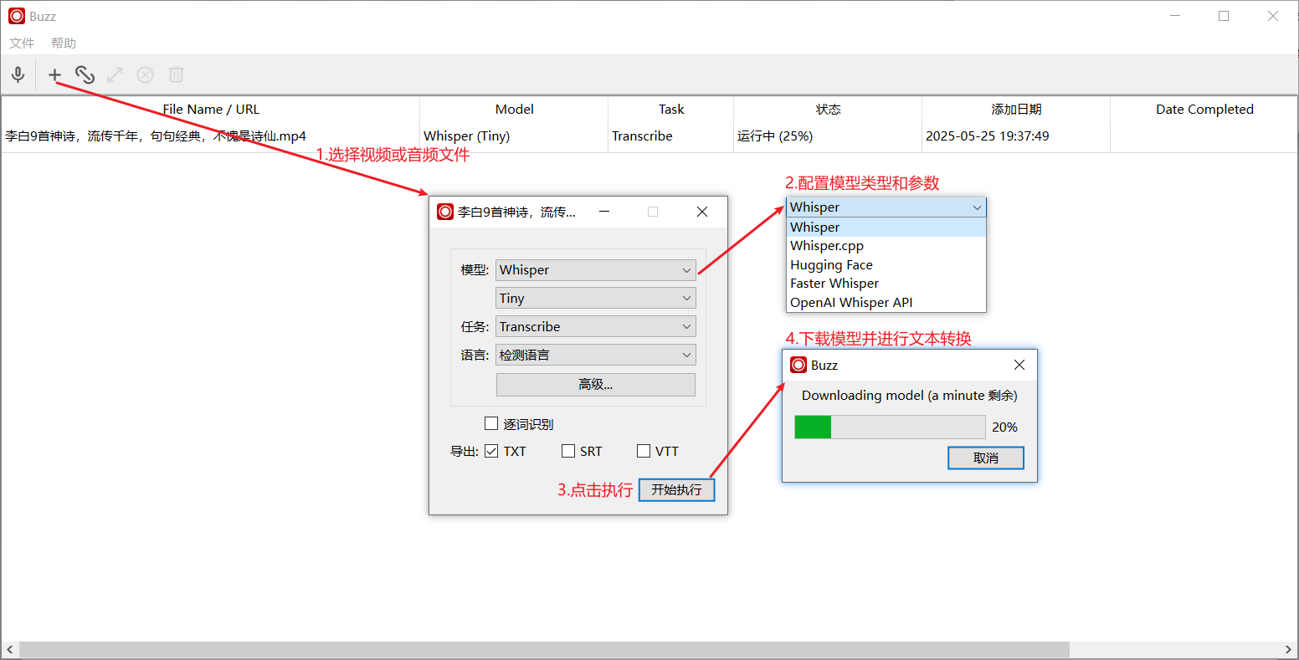1299x660 pixels.
Task: Sort by the File Name / URL column header
Action: [211, 110]
